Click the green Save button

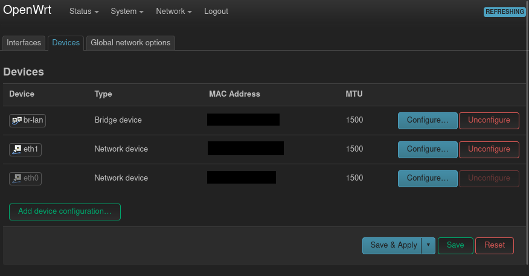455,245
